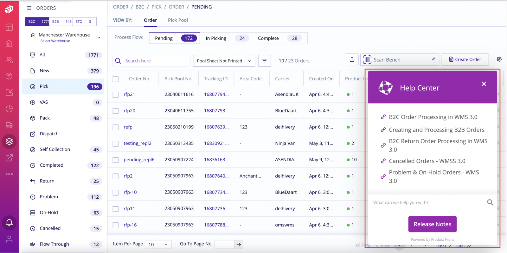The width and height of the screenshot is (507, 253).
Task: Open the inventory cube icon in left rail
Action: 9,76
